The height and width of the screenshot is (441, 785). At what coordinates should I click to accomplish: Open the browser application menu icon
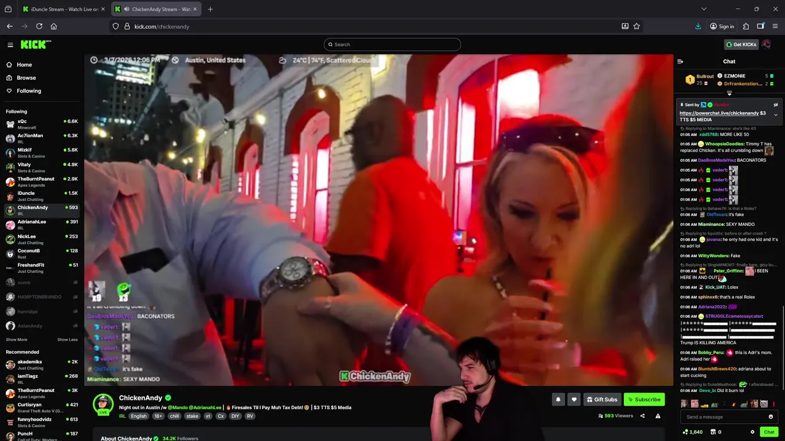[x=775, y=26]
